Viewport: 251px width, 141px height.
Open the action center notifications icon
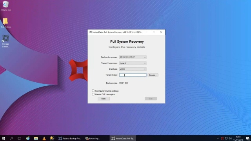click(x=248, y=138)
